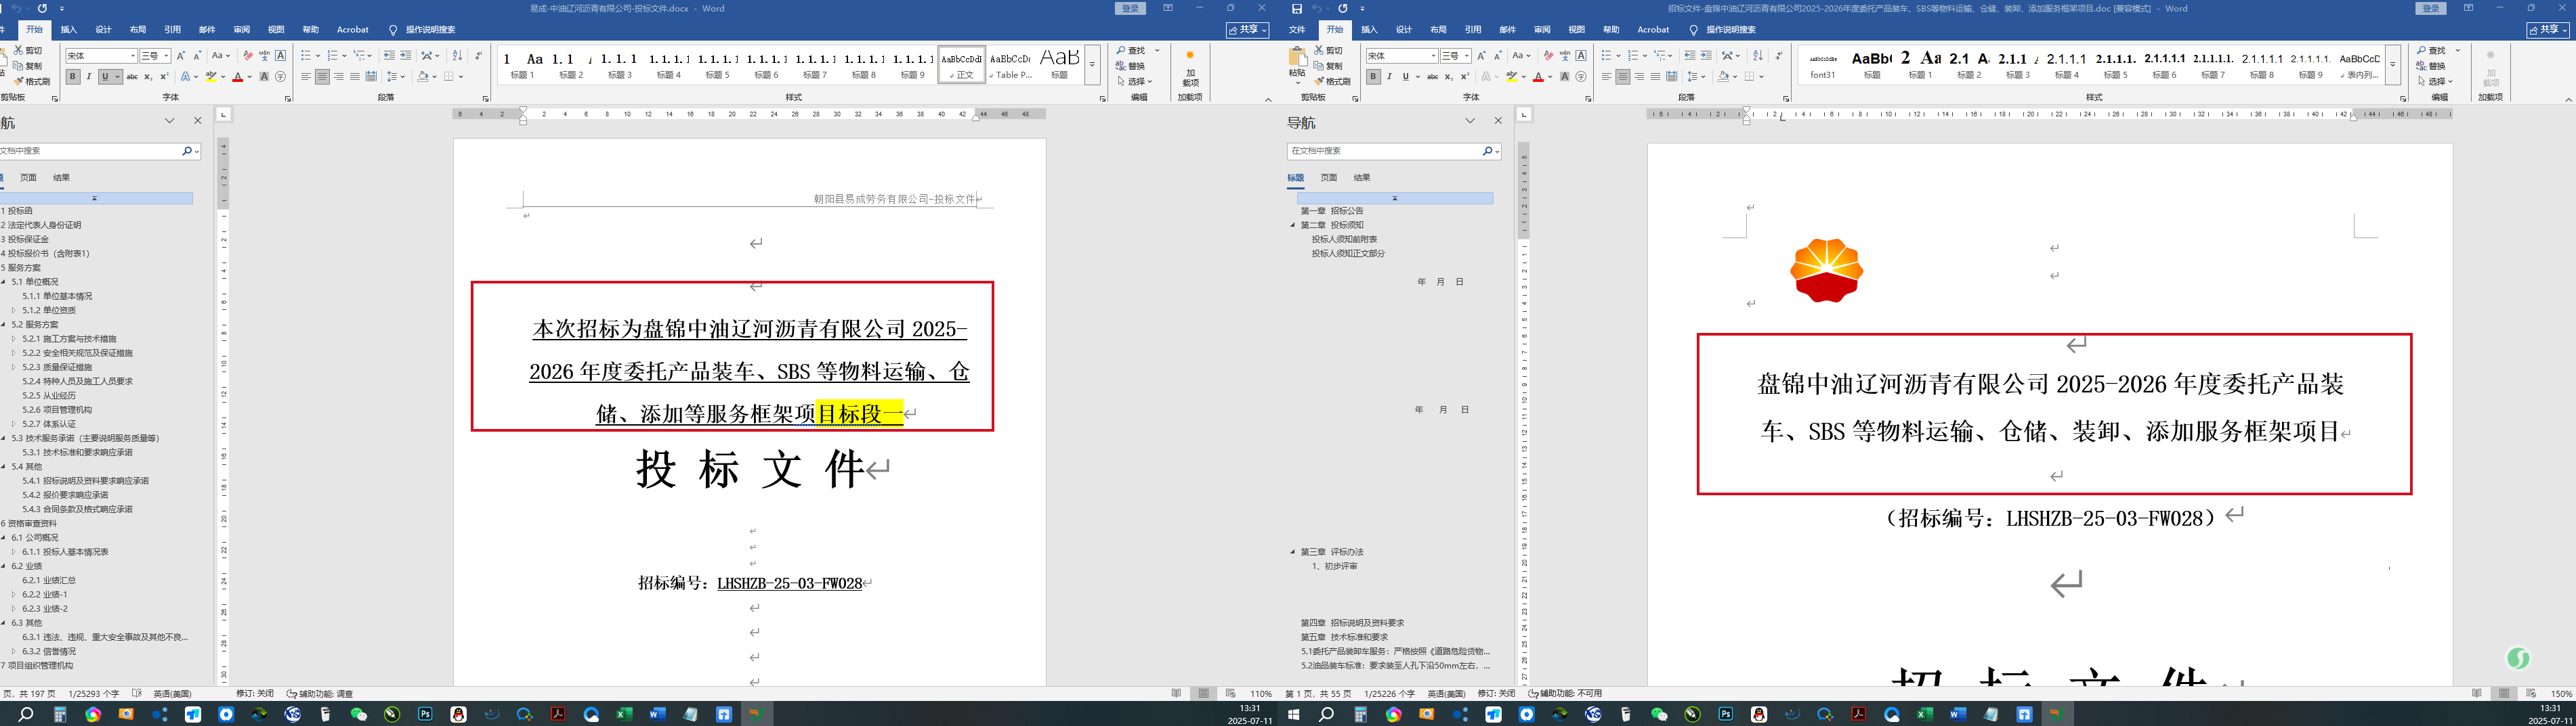The width and height of the screenshot is (2576, 726).
Task: Collapse 第二章 投标须知 in 招标文件 navigation
Action: click(1293, 226)
